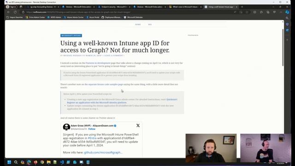Open the Entra Admin Center bookmark
This screenshot has height=166, width=295.
point(35,18)
